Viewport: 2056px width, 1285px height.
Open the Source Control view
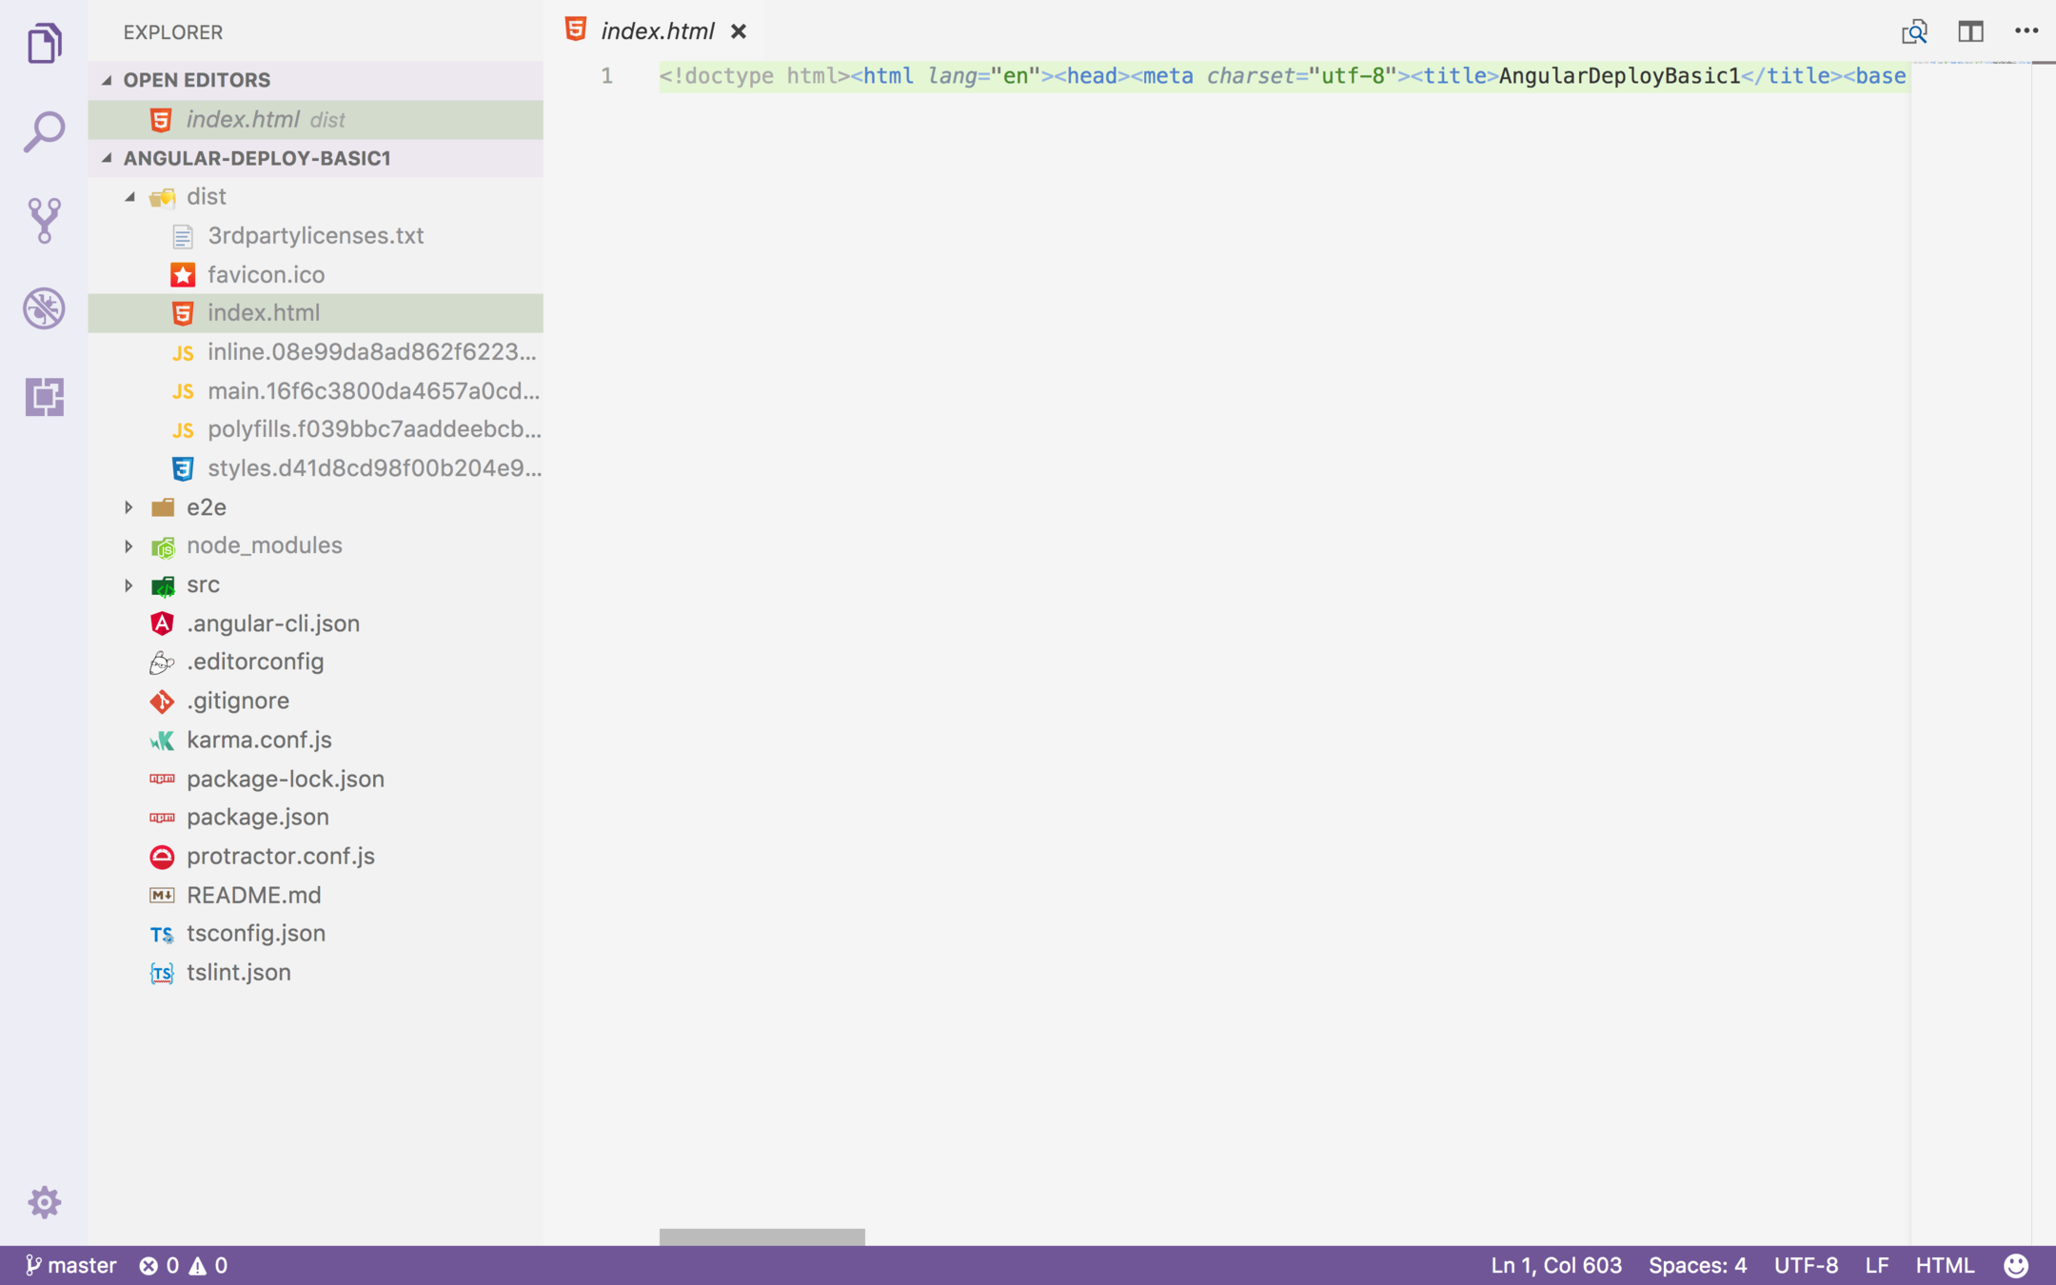click(44, 220)
